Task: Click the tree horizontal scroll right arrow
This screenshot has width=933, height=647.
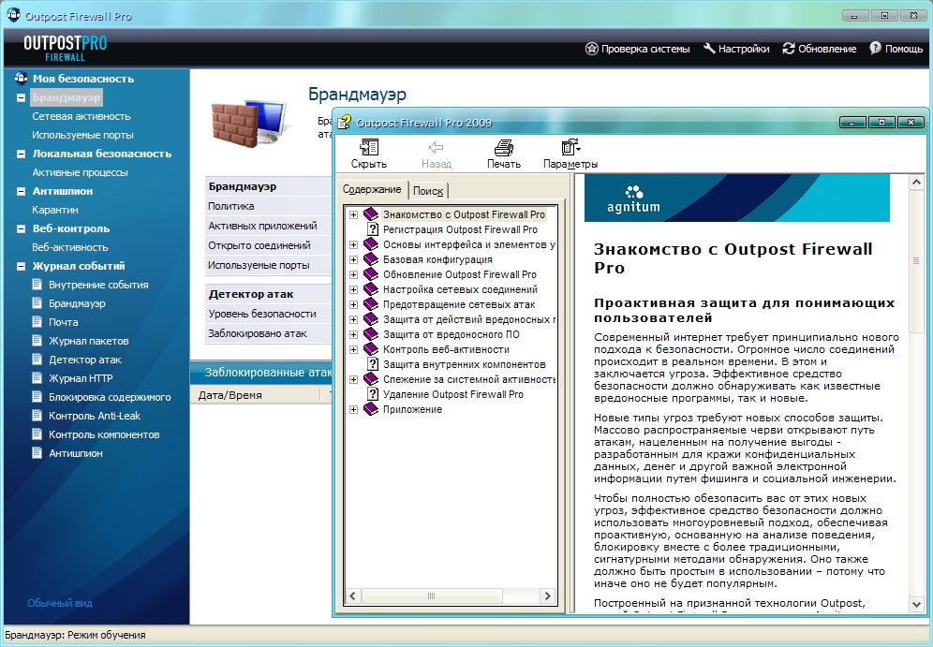Action: [547, 596]
